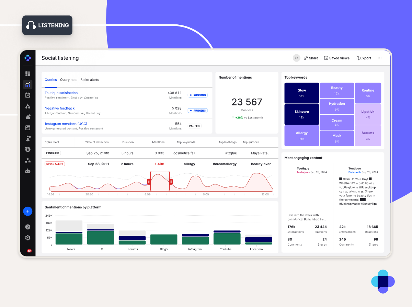Open the Toutique Facebook post card
Viewport: 412px width, 307px height.
(x=358, y=206)
